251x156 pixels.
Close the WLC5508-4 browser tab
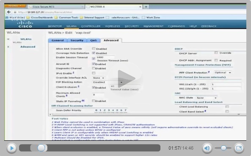click(140, 7)
